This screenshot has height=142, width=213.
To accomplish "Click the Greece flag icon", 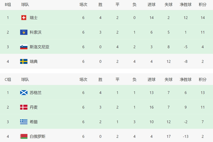I will click(x=24, y=122).
